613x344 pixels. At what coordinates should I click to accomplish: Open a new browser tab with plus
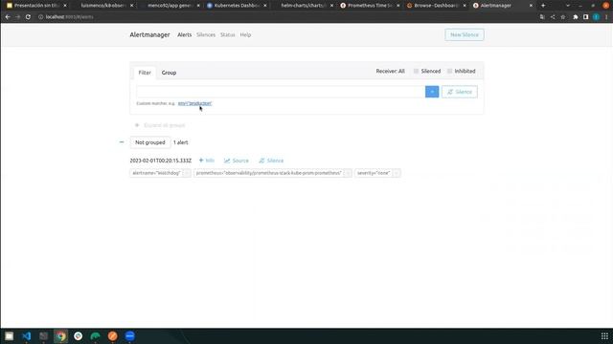tap(543, 6)
